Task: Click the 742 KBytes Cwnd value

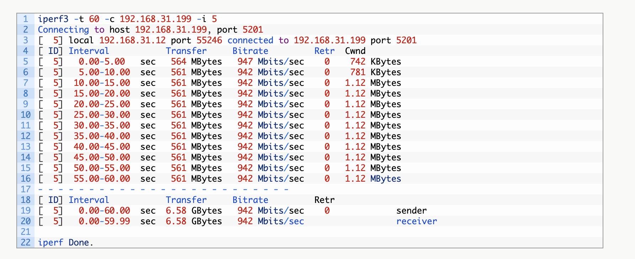Action: [375, 62]
